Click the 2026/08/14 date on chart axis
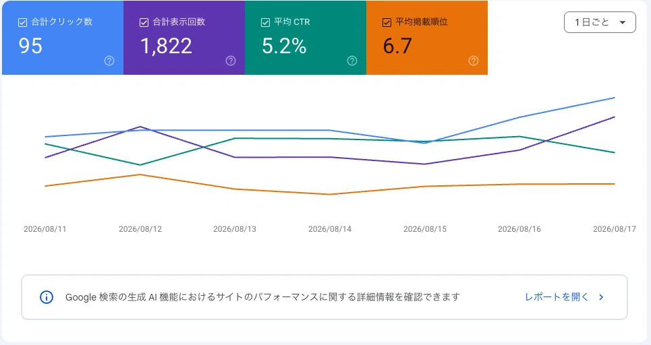 pyautogui.click(x=330, y=229)
